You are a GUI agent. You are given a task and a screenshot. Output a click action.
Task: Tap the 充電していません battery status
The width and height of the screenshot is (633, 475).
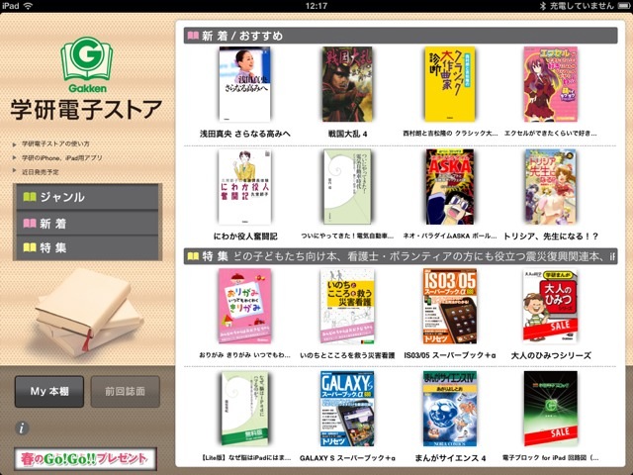[581, 6]
